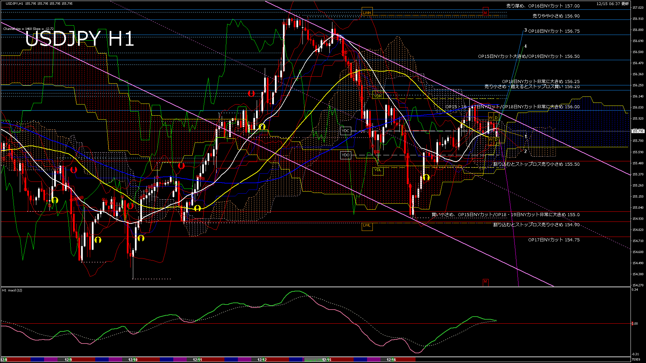Click the LWH weekly high label
This screenshot has width=646, height=363.
coord(367,13)
